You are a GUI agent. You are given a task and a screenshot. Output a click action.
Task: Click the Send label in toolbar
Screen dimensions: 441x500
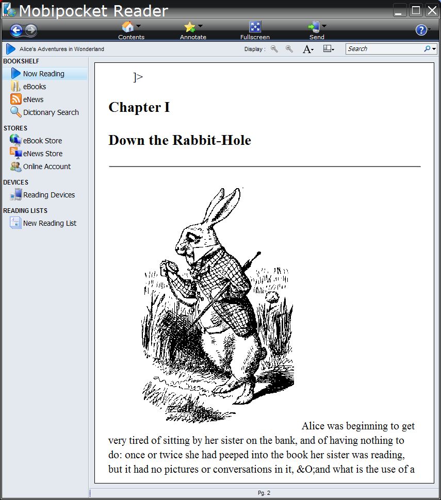317,37
